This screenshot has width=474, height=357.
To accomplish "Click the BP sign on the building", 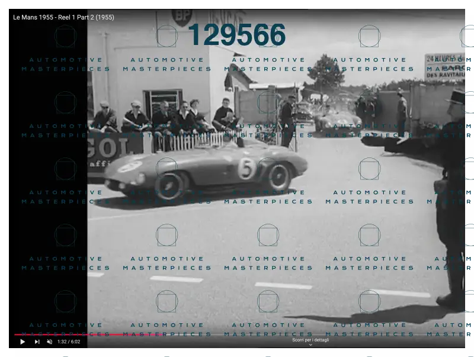I will 182,17.
